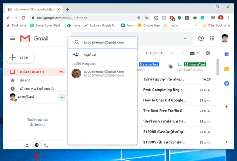The height and width of the screenshot is (161, 237).
Task: Open the Google apps grid icon
Action: (x=212, y=38)
